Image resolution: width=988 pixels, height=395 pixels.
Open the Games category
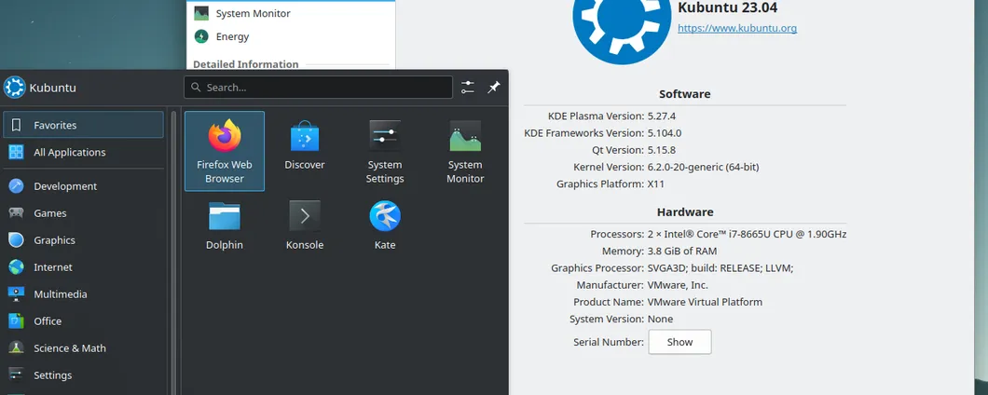pyautogui.click(x=83, y=213)
